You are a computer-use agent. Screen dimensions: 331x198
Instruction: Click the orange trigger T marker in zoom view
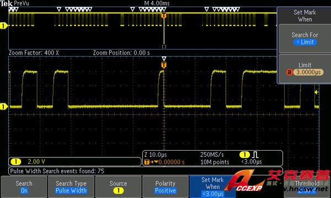[164, 65]
